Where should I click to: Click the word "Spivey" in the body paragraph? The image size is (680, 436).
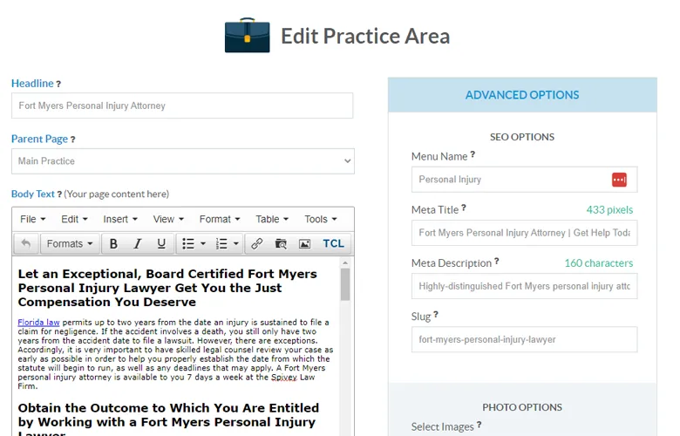coord(284,378)
